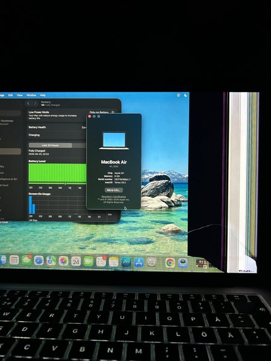Launch Freeform from the Dock
Viewport: 271px width, 361px height.
[x=126, y=262]
